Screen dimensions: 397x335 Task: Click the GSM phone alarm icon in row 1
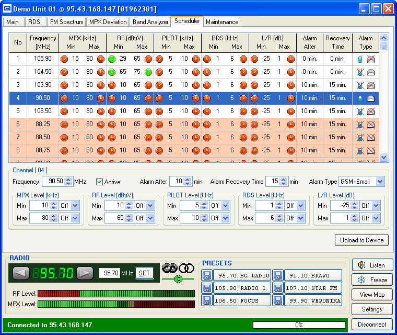coord(360,59)
